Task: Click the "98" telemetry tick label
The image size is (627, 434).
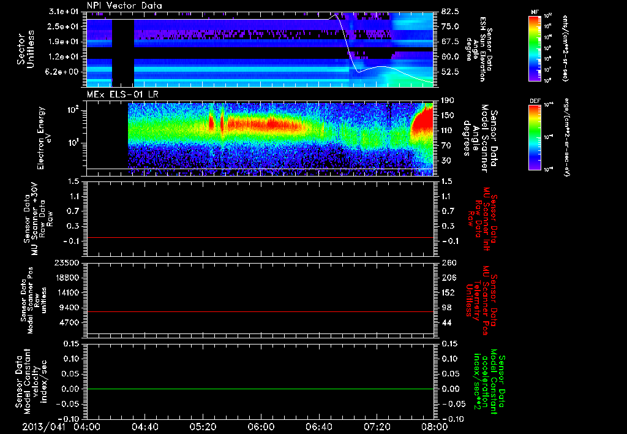Action: [446, 308]
